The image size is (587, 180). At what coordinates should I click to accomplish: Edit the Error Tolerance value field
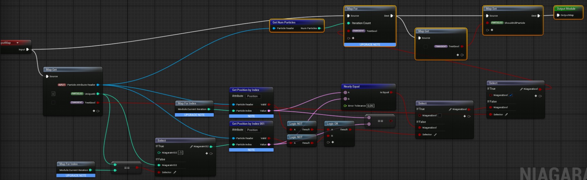click(370, 106)
